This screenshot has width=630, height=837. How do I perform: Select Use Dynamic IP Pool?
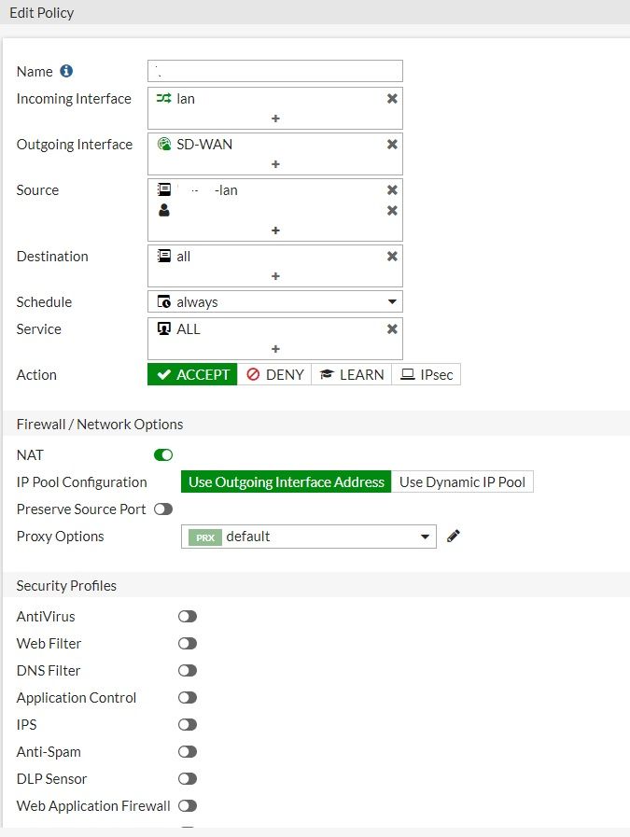(462, 481)
